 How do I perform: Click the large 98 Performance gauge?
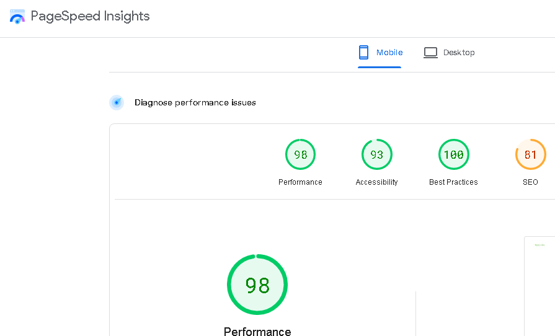(257, 285)
